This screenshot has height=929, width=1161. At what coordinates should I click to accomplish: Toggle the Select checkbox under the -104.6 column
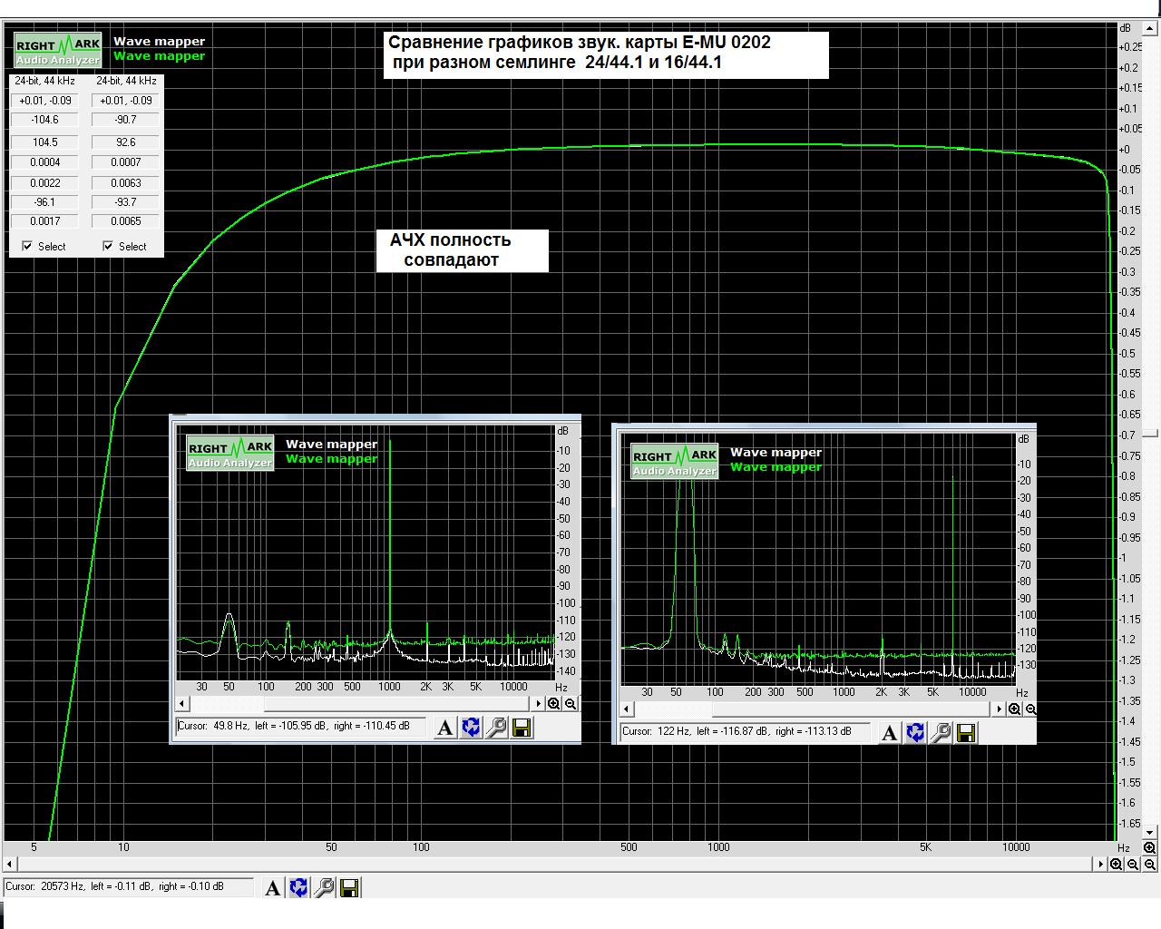(27, 246)
